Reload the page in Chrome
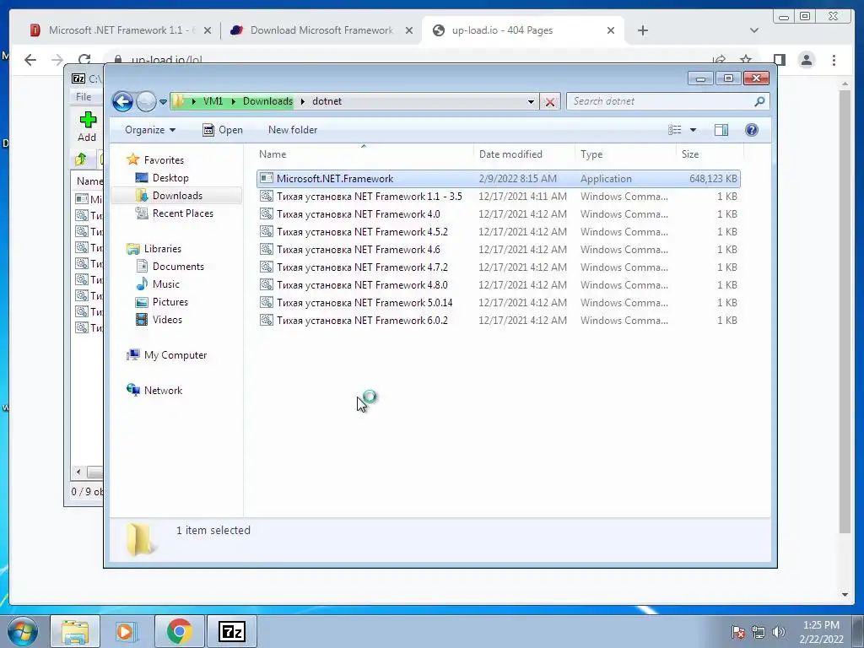 pyautogui.click(x=84, y=60)
